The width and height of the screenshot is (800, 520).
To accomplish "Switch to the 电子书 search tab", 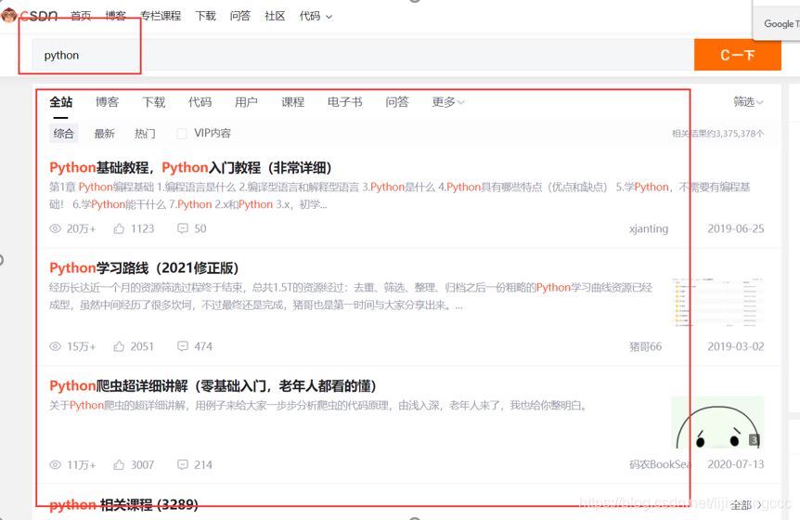I will (x=344, y=102).
